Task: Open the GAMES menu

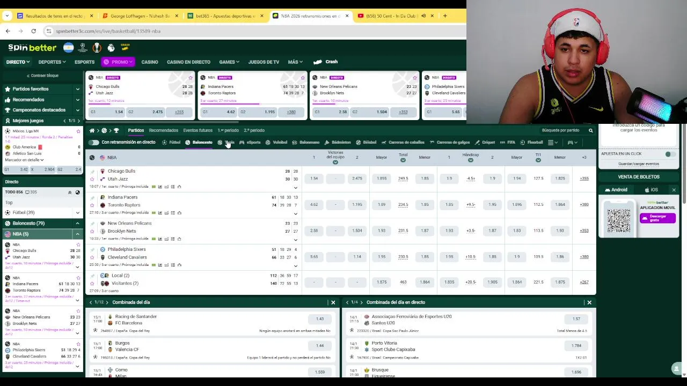Action: coord(229,62)
